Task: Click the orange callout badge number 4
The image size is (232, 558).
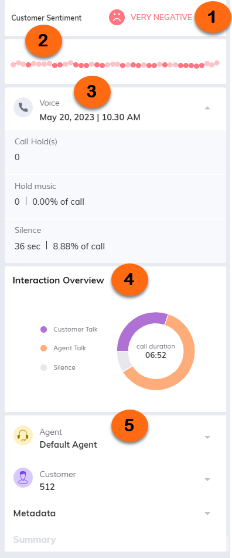Action: click(x=129, y=280)
